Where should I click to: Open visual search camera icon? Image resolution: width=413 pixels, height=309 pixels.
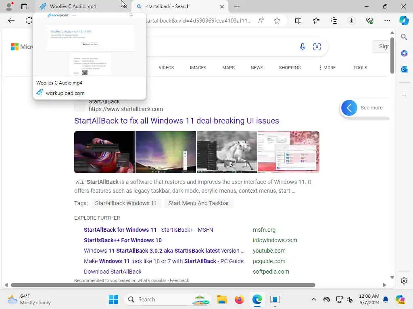click(x=317, y=47)
